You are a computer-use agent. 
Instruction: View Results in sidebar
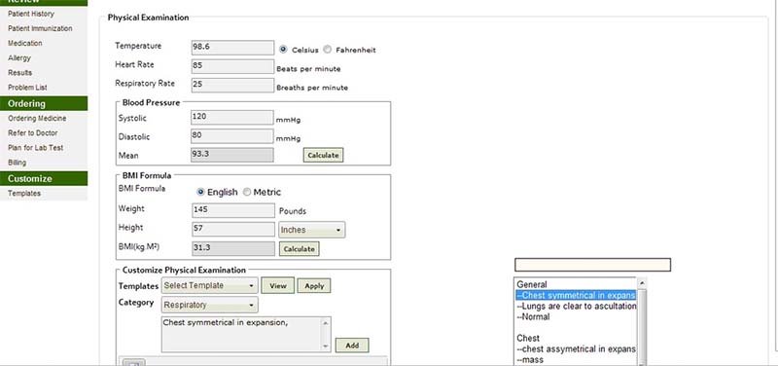point(19,72)
